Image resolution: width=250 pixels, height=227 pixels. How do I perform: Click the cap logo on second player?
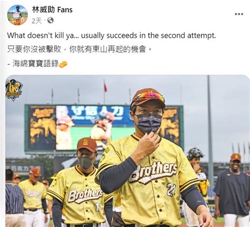(85, 142)
